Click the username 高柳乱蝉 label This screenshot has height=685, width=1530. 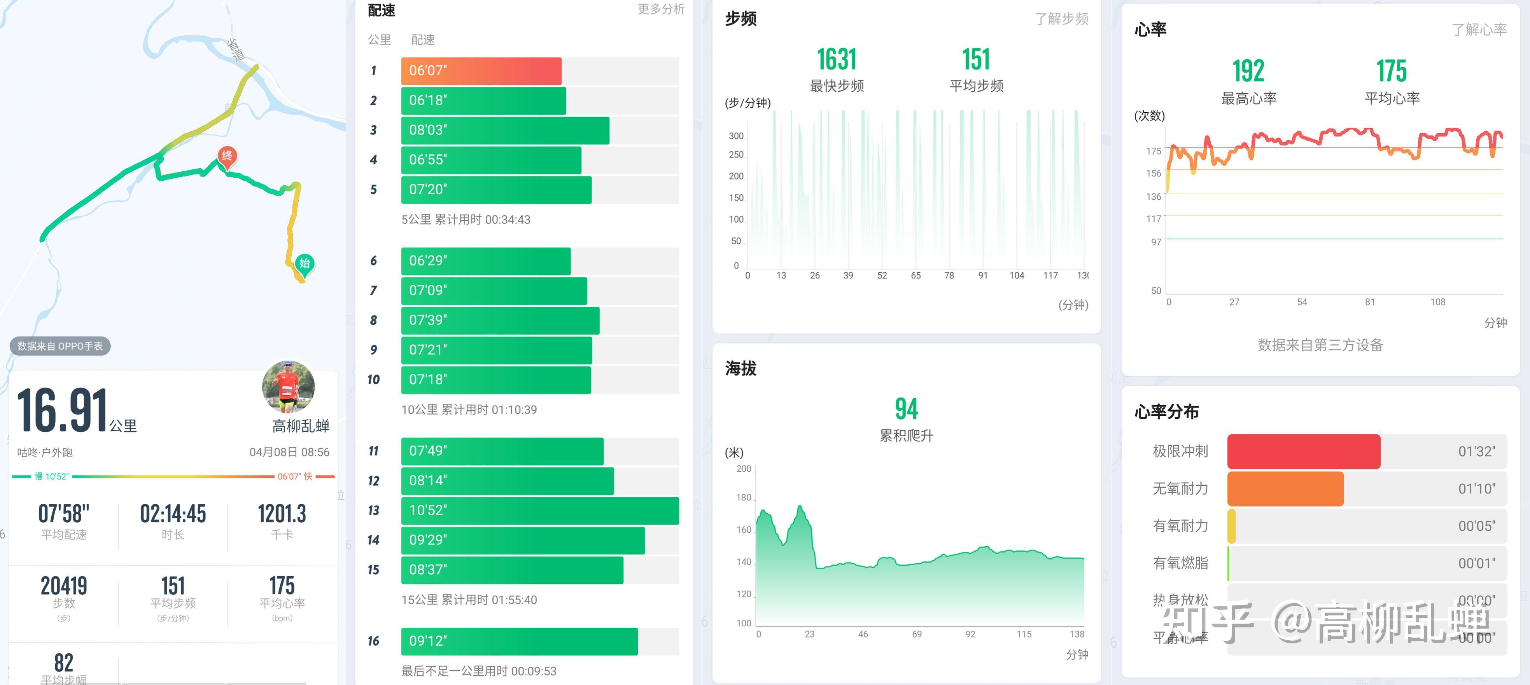click(x=301, y=425)
